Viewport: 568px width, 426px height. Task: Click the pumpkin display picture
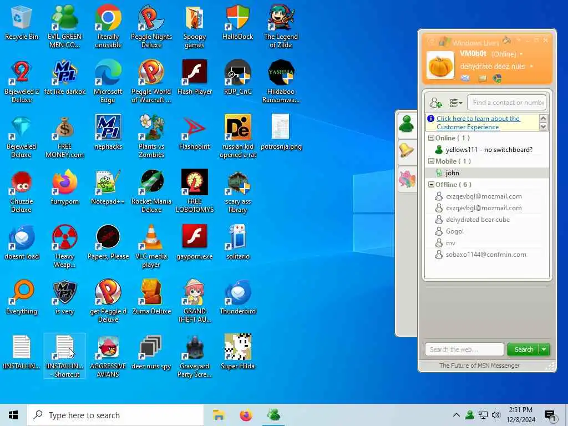440,65
